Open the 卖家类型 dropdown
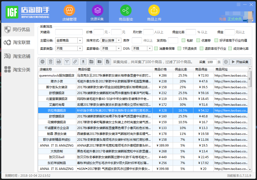 69,48
